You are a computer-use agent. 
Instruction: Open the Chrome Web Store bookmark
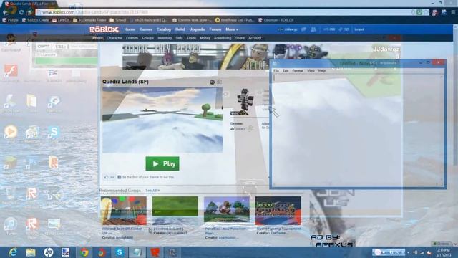[x=192, y=20]
